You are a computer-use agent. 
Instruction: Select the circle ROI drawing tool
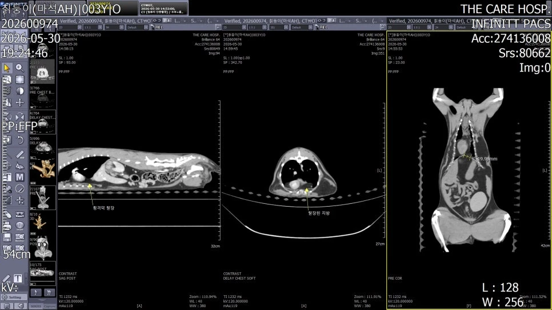tap(19, 188)
